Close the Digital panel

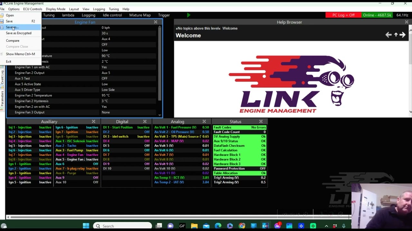tap(145, 122)
